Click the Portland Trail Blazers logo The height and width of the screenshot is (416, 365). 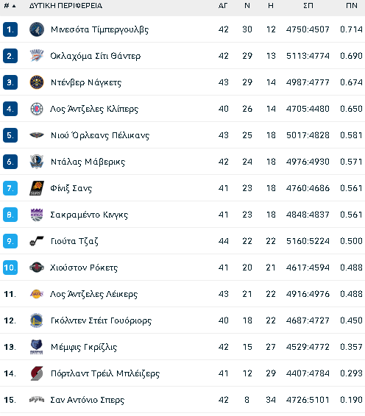coord(37,373)
